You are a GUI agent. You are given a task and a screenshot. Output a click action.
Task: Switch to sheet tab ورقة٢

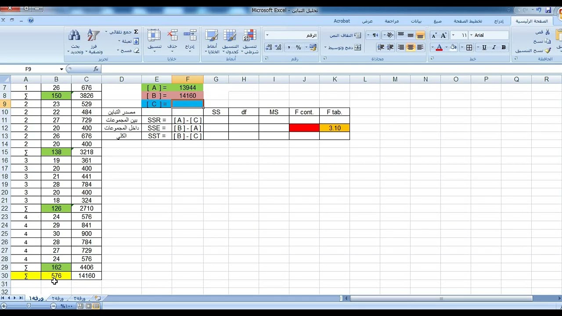coord(58,298)
